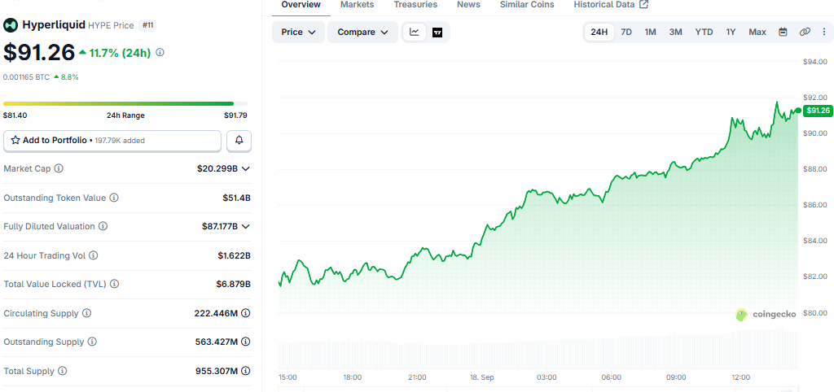Screen dimensions: 834x392
Task: Click info icon after 222.446M value
Action: (246, 313)
